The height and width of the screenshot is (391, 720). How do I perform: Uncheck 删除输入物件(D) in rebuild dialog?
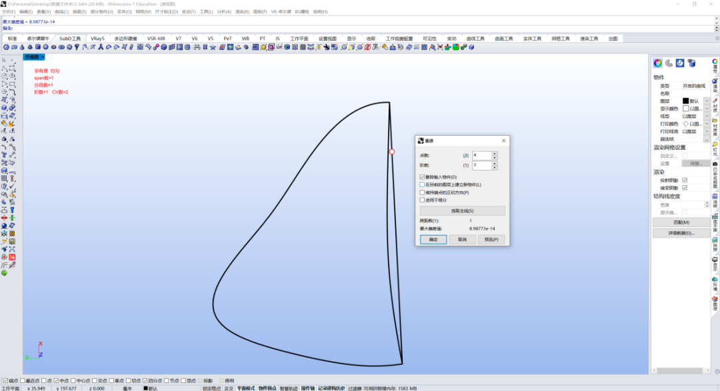coord(422,177)
